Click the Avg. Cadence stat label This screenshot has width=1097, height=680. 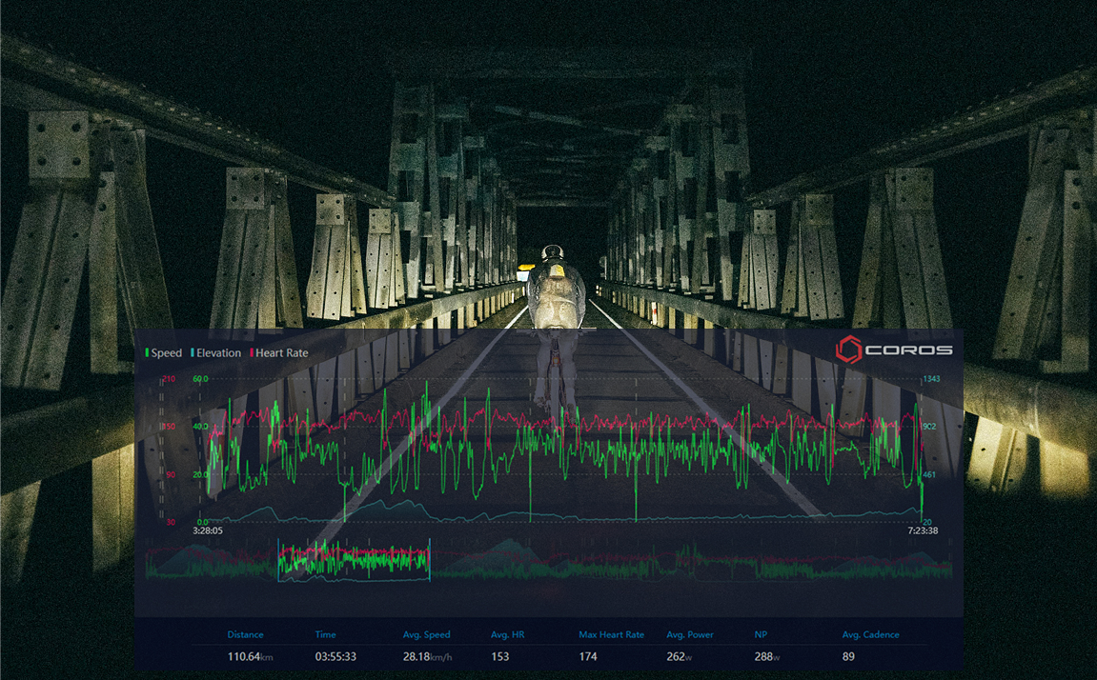click(x=870, y=634)
